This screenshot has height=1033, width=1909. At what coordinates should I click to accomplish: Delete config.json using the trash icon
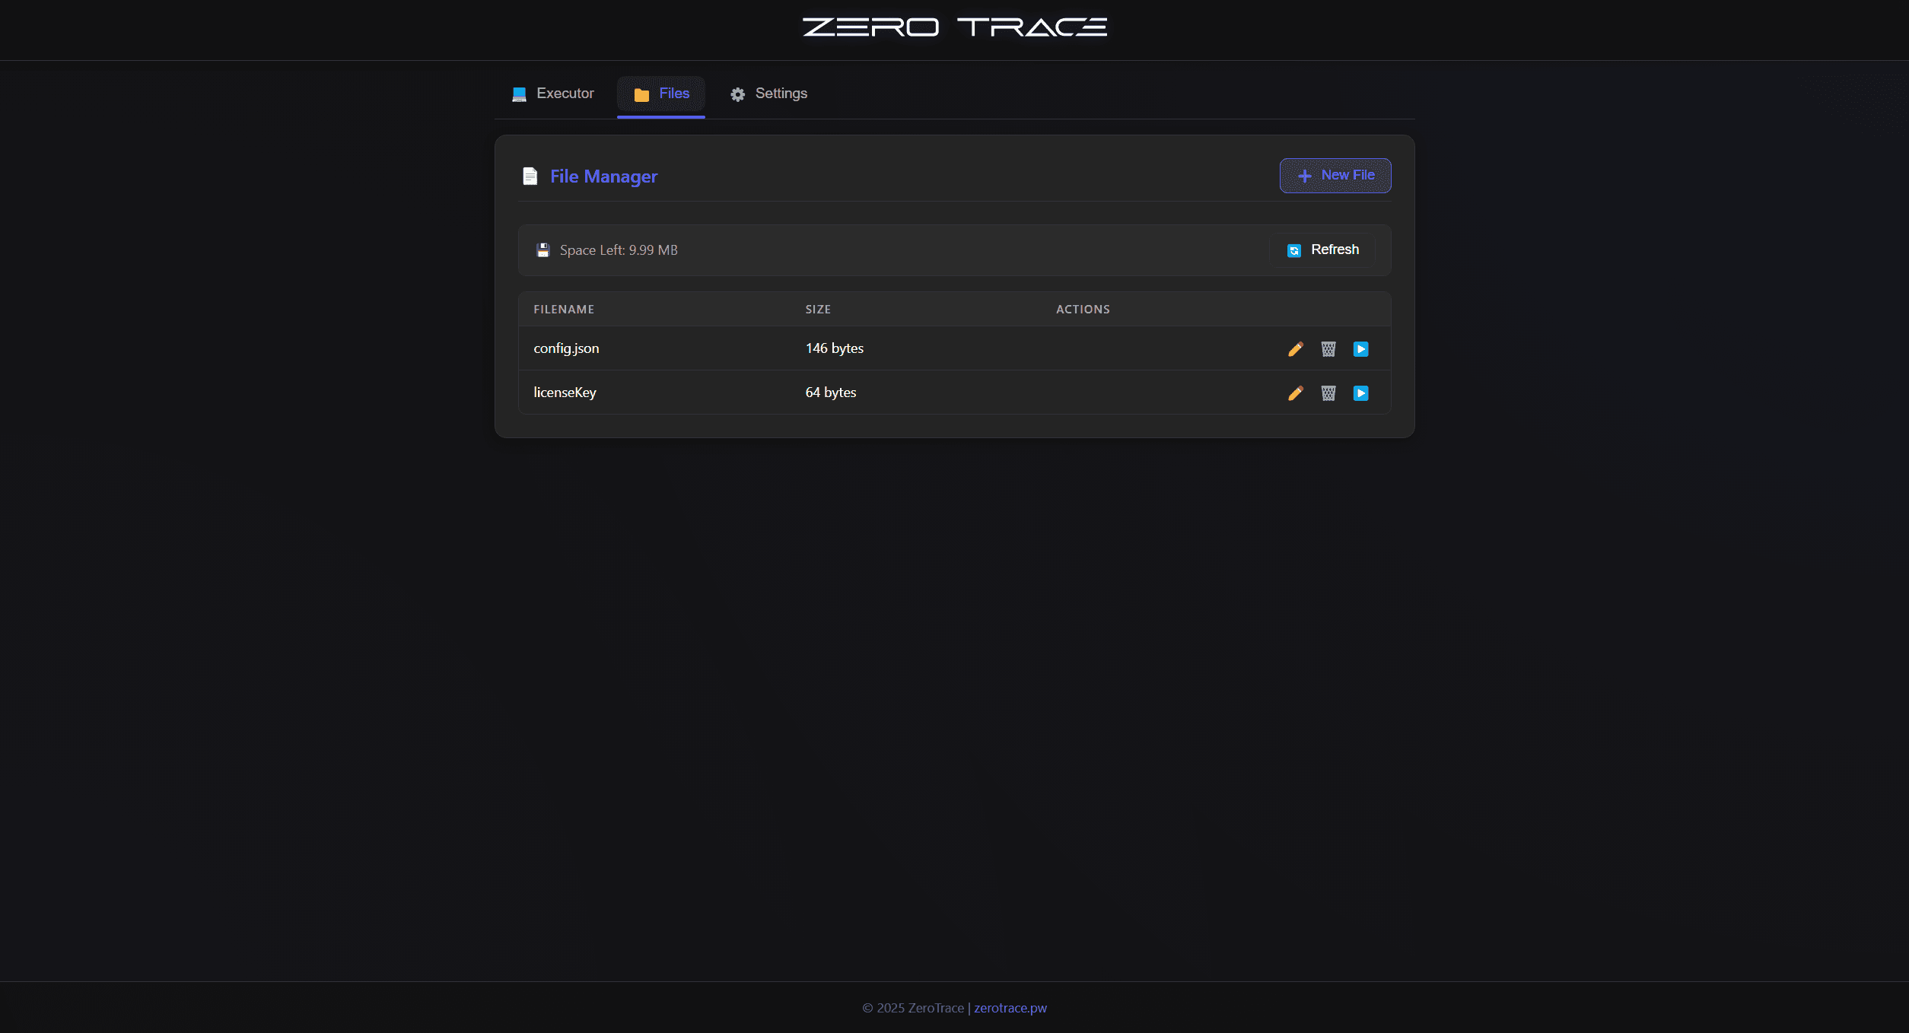coord(1328,349)
